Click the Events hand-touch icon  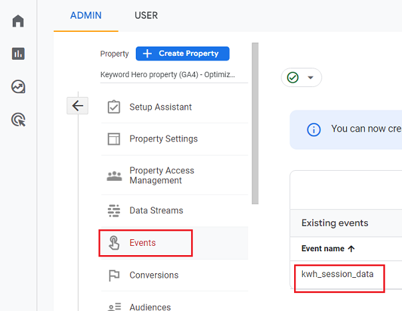114,243
